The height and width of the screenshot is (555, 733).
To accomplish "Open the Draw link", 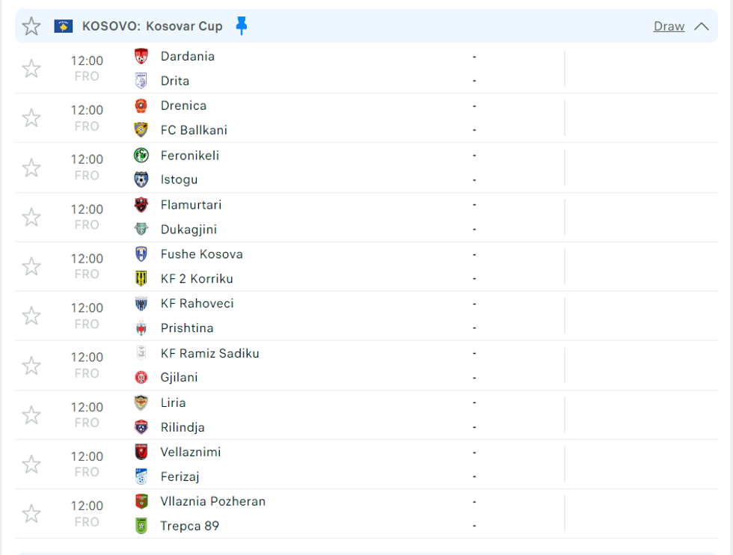I will [x=669, y=26].
